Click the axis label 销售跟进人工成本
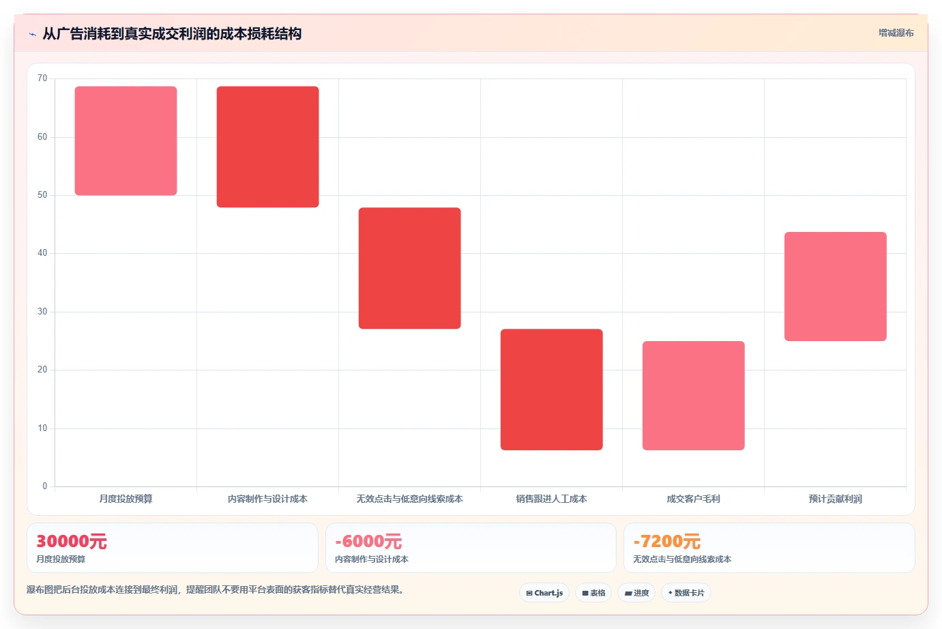Viewport: 942px width, 629px height. pyautogui.click(x=552, y=499)
